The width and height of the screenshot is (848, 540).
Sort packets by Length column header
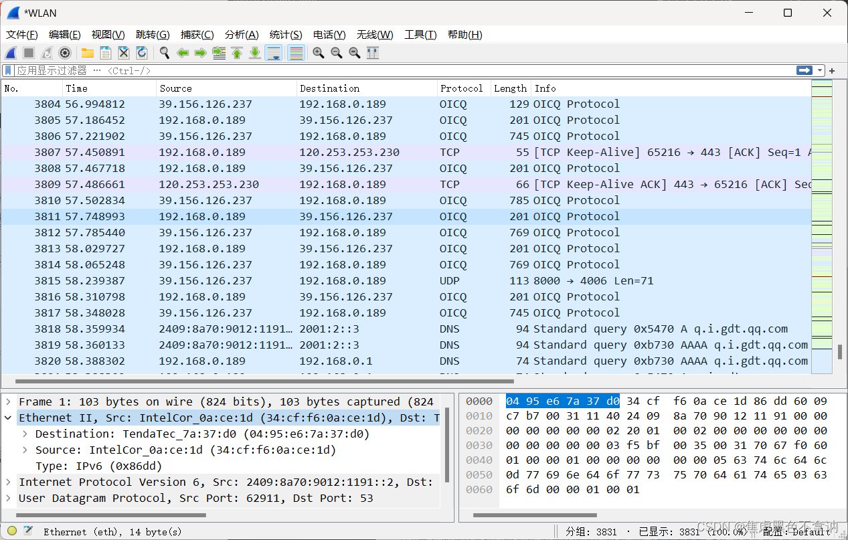pyautogui.click(x=511, y=88)
